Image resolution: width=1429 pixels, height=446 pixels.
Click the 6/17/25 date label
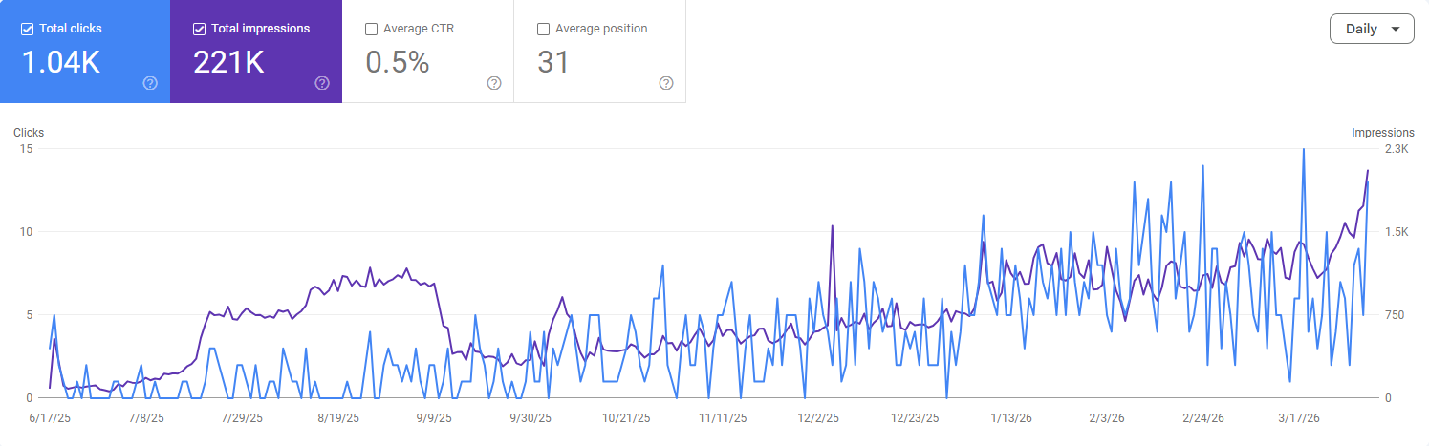pos(50,418)
